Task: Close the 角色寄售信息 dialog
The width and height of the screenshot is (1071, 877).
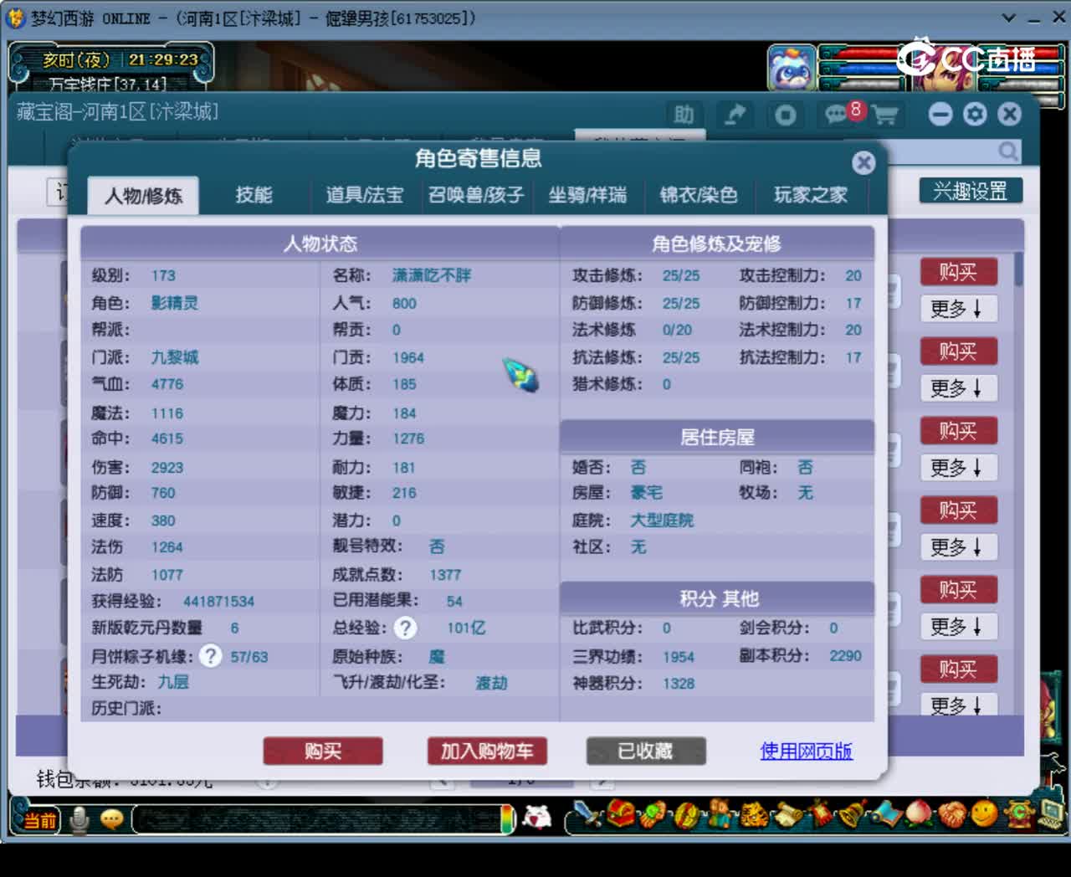Action: pyautogui.click(x=863, y=162)
